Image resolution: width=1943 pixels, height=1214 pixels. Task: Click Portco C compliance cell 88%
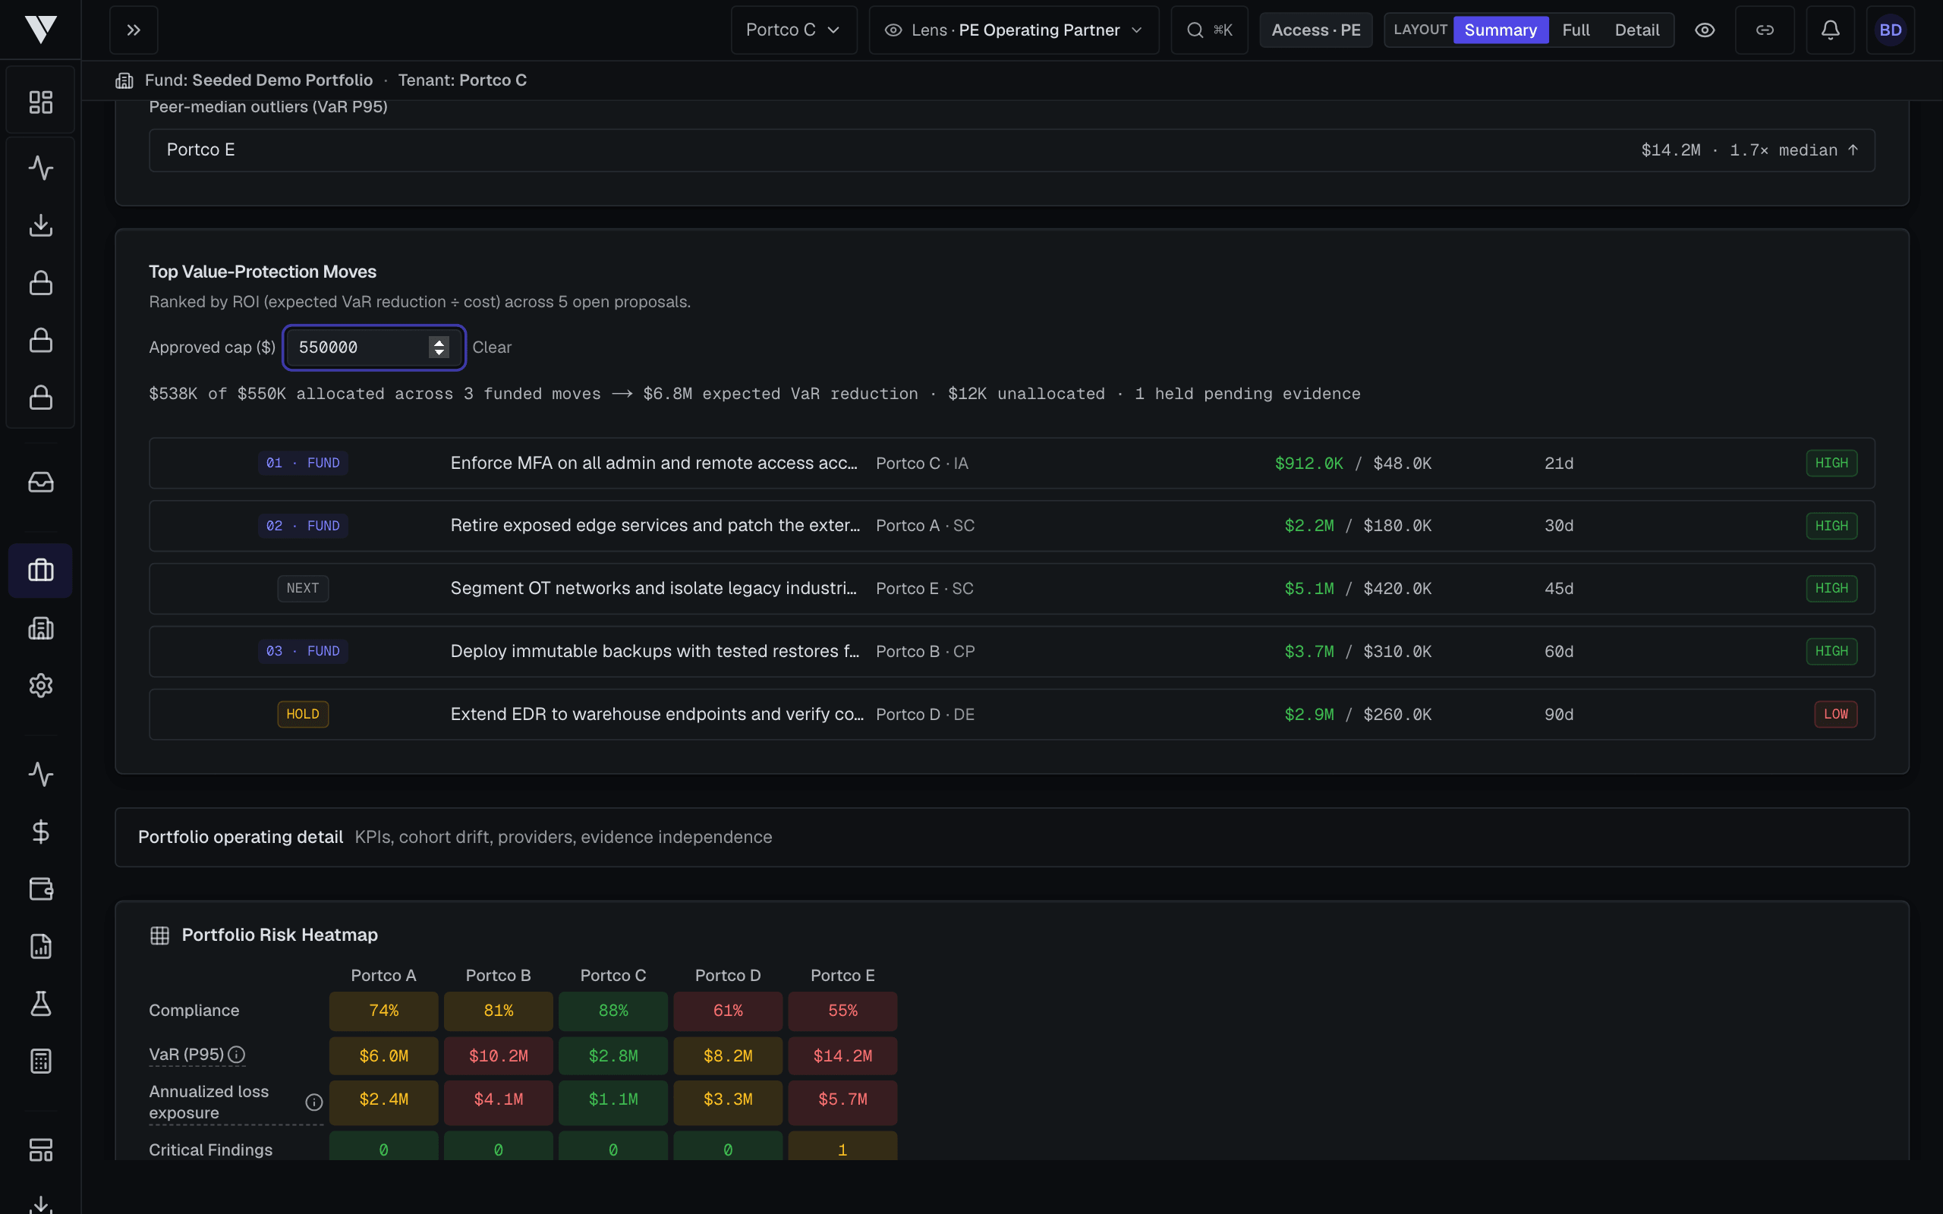(613, 1011)
